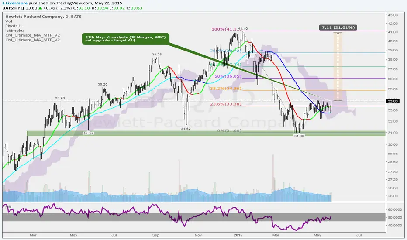The height and width of the screenshot is (240, 407).
Task: Click the Ichimoku indicator label
Action: (14, 31)
